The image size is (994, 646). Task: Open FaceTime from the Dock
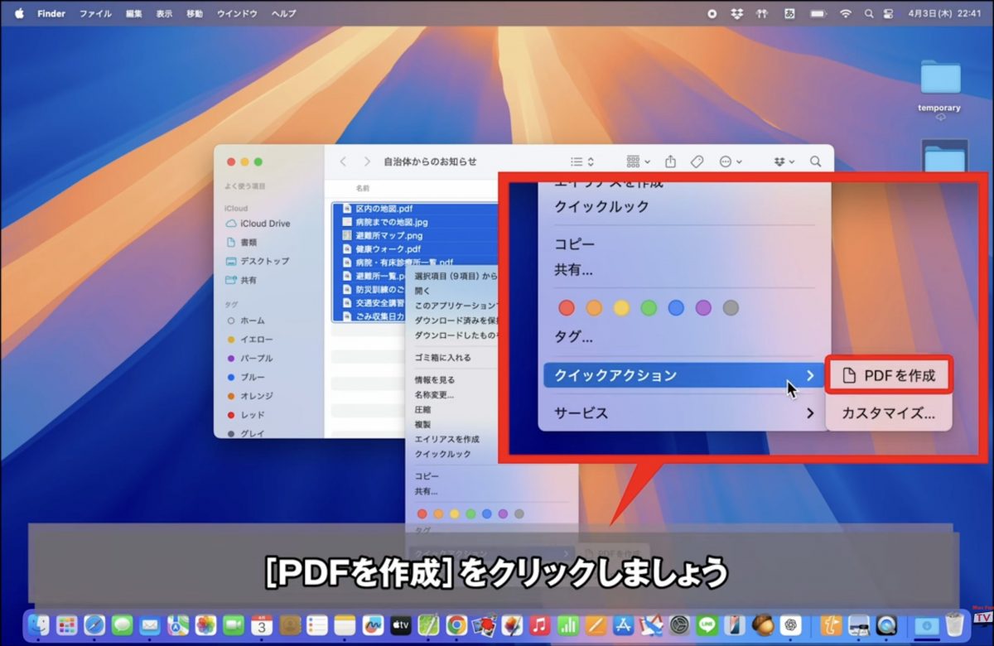pos(234,625)
